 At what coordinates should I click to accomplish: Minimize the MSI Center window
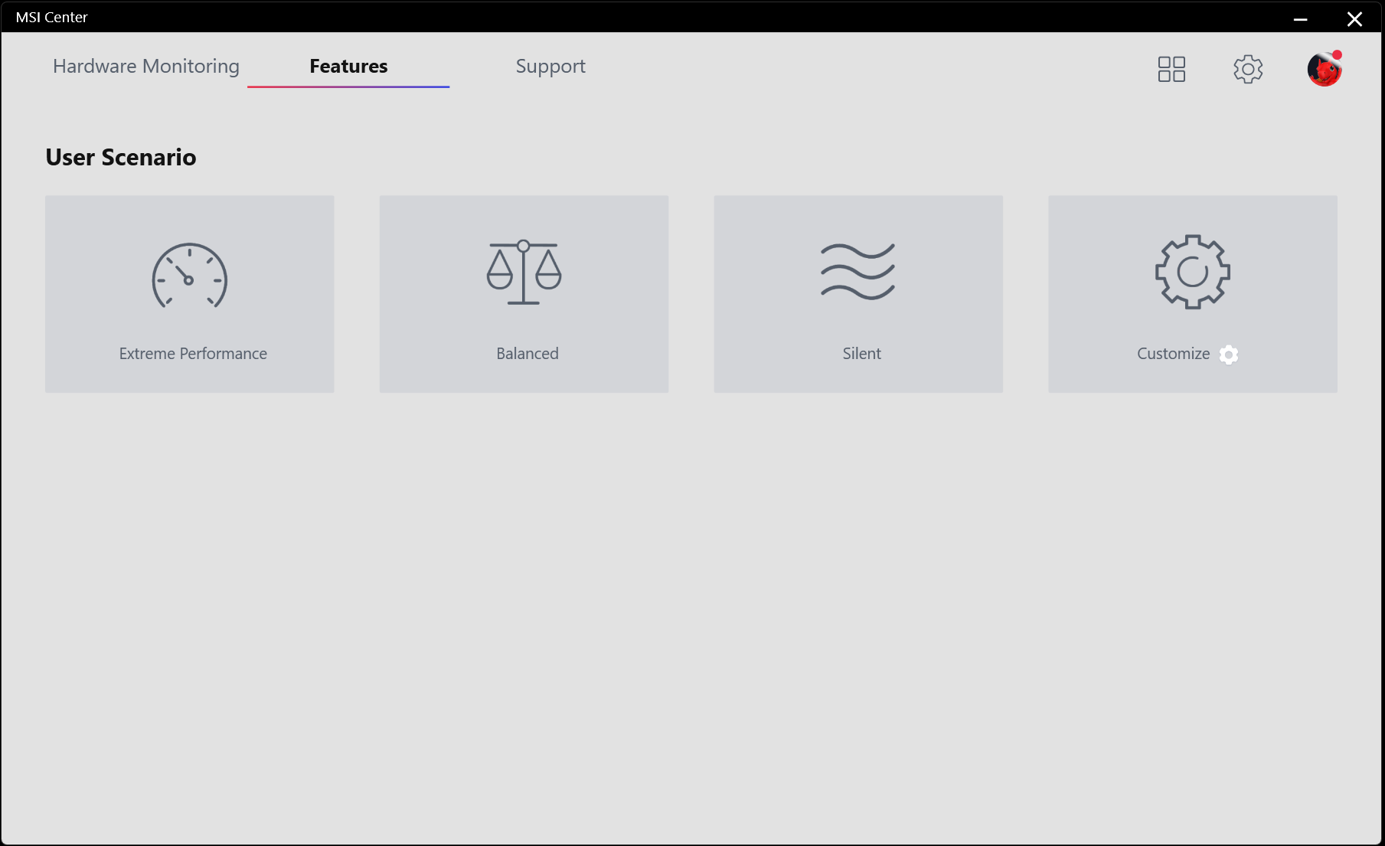[x=1300, y=19]
